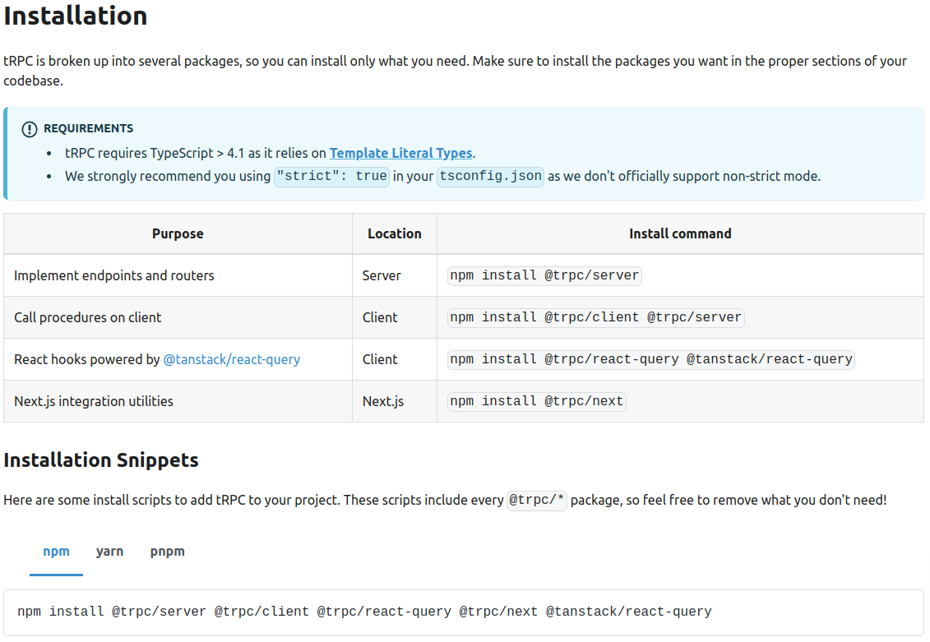Image resolution: width=930 pixels, height=642 pixels.
Task: Open the Template Literal Types link
Action: (x=400, y=153)
